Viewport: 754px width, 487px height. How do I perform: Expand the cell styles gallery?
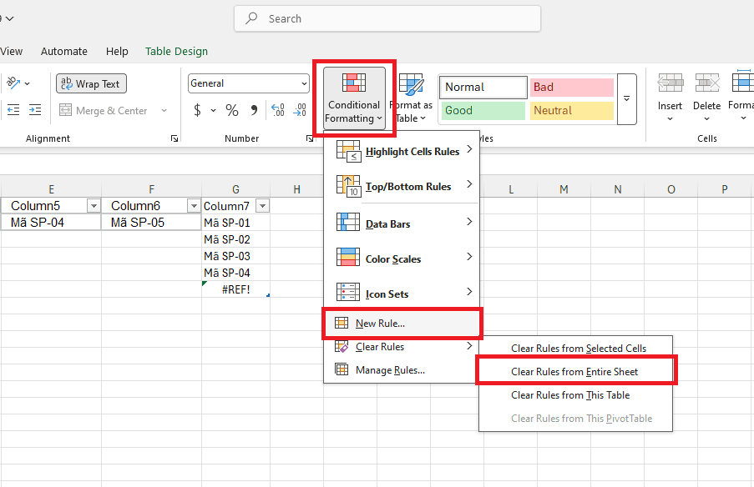[x=626, y=99]
